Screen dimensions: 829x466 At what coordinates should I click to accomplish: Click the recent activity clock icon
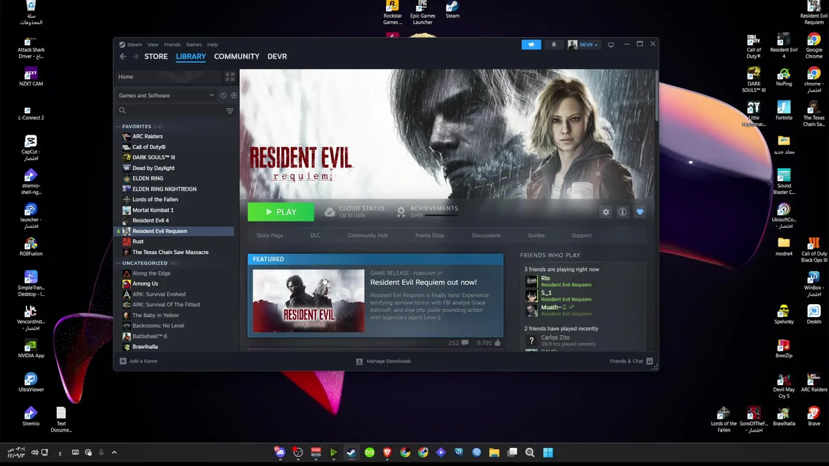(x=223, y=96)
